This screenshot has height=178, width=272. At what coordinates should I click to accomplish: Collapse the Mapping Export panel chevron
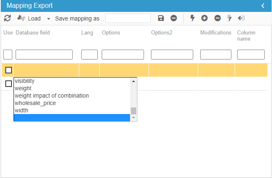[x=263, y=6]
